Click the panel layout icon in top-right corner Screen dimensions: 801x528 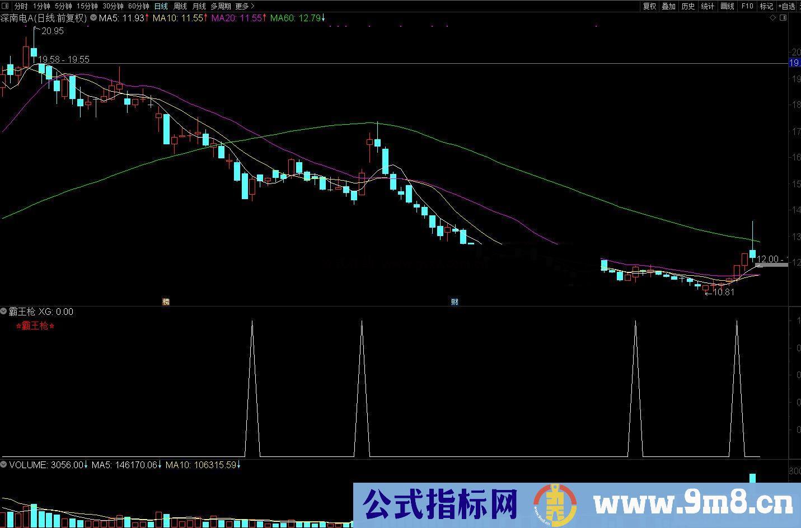pyautogui.click(x=784, y=17)
